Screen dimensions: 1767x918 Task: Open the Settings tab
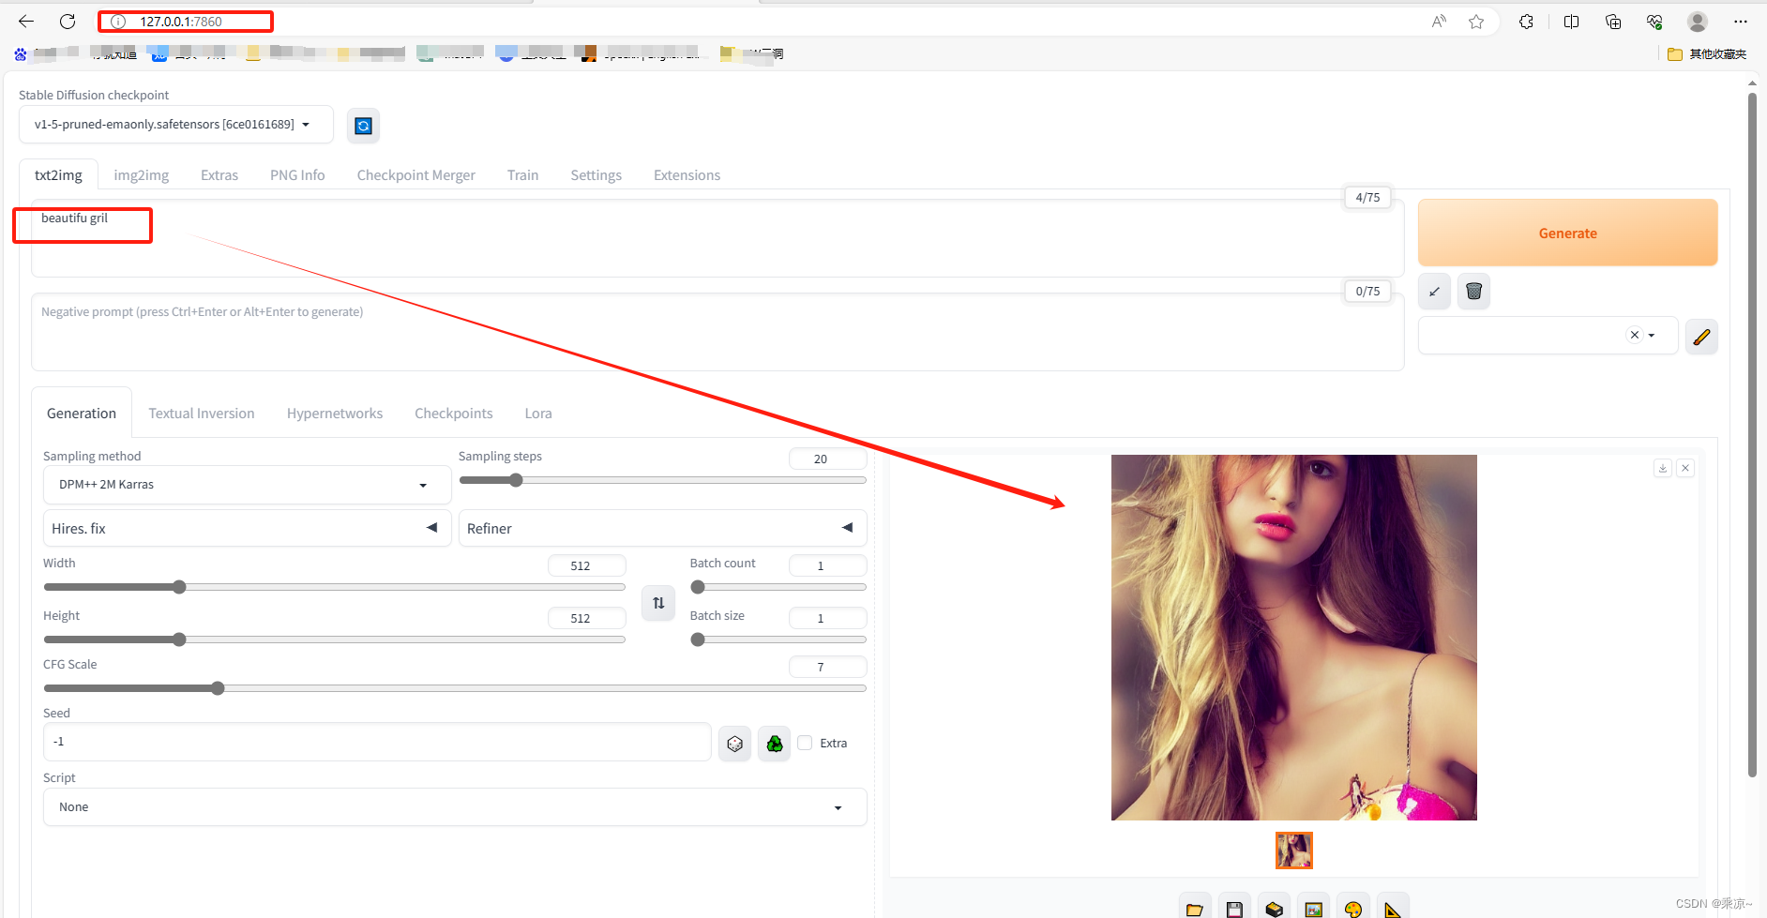pos(596,175)
